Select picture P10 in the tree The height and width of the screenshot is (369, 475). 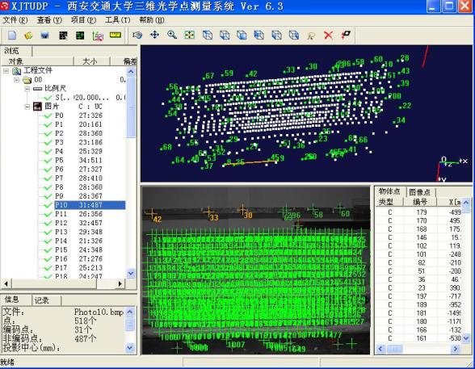pyautogui.click(x=90, y=205)
